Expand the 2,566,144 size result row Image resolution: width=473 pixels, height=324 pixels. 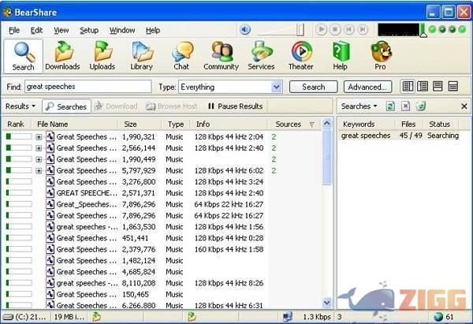(39, 148)
